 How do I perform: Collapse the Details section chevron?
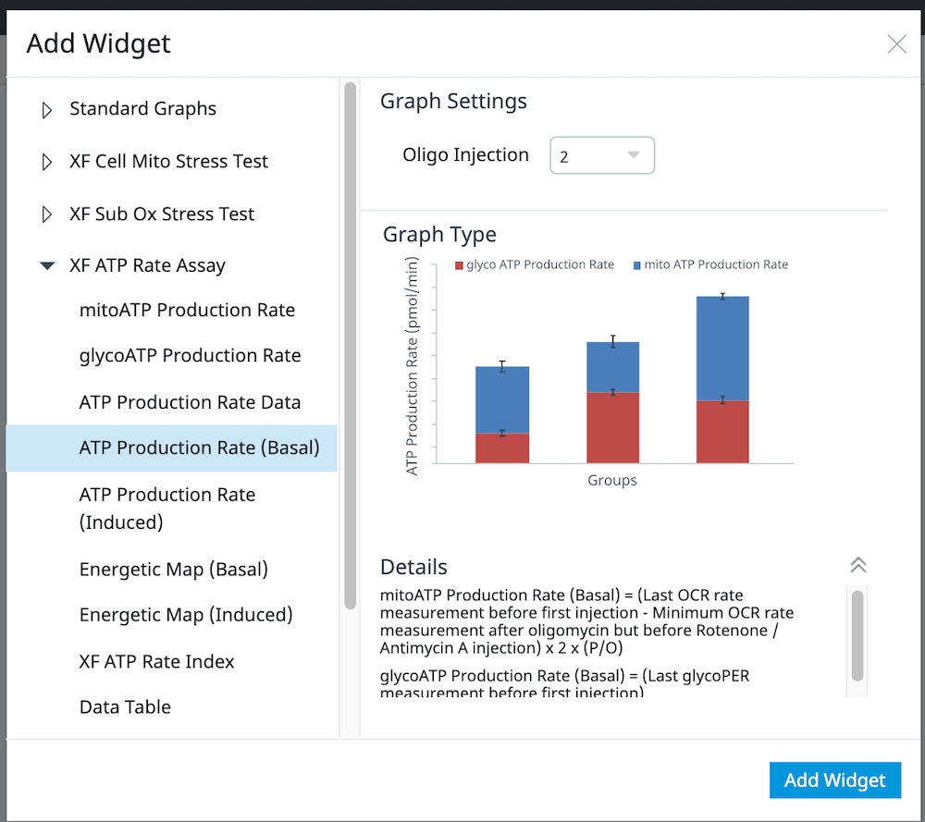pyautogui.click(x=857, y=565)
